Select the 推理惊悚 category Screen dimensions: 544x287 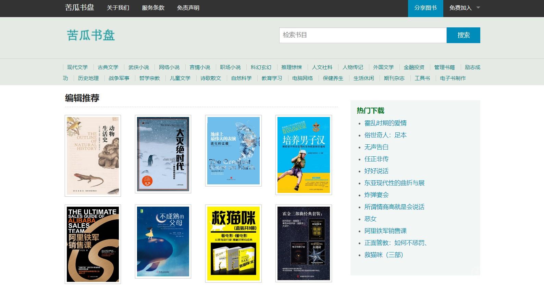pyautogui.click(x=292, y=67)
